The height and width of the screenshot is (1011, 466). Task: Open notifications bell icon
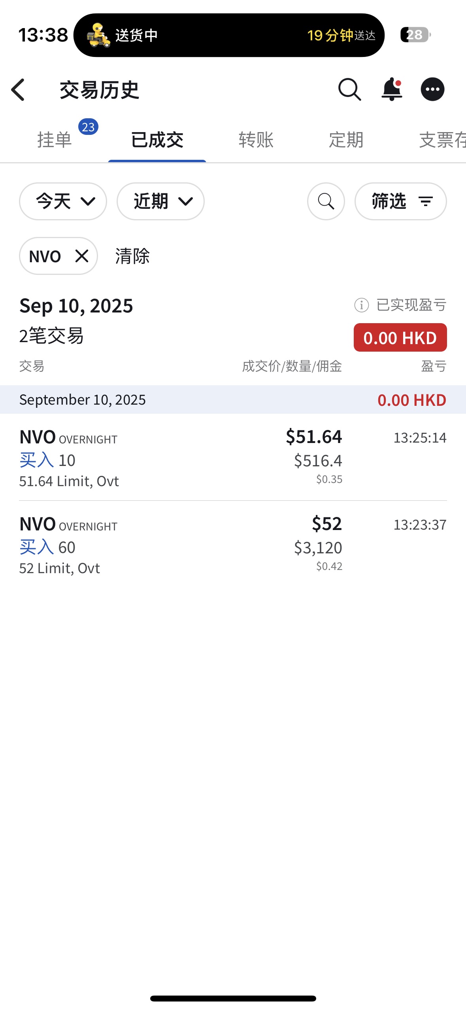[x=392, y=89]
